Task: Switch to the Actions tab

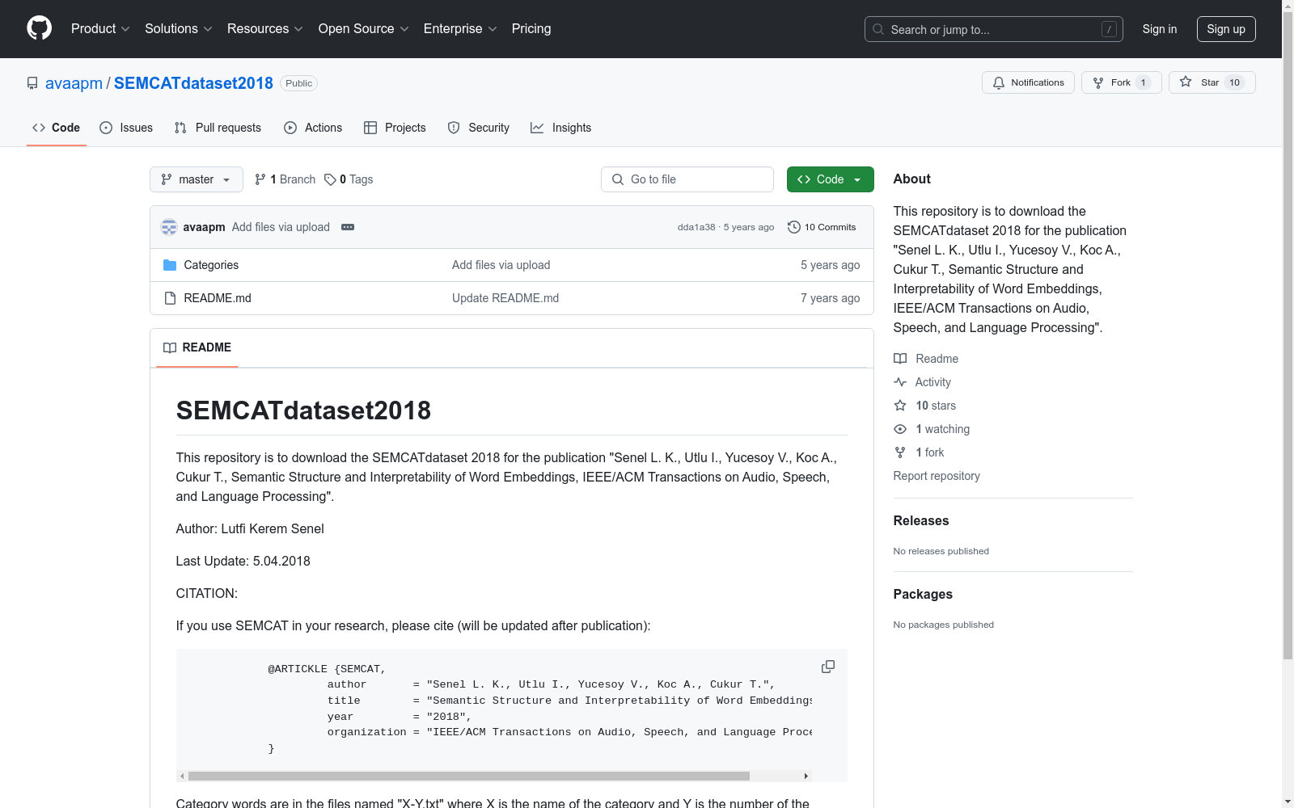Action: 313,128
